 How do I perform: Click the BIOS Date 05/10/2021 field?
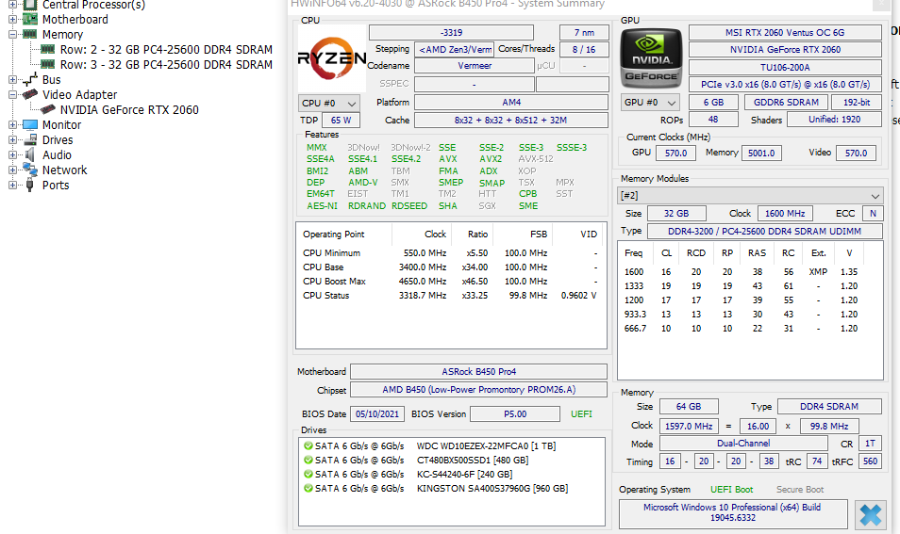(377, 413)
